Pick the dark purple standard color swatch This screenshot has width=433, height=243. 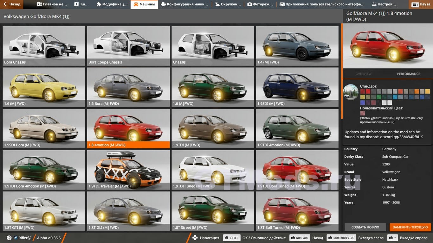368,103
